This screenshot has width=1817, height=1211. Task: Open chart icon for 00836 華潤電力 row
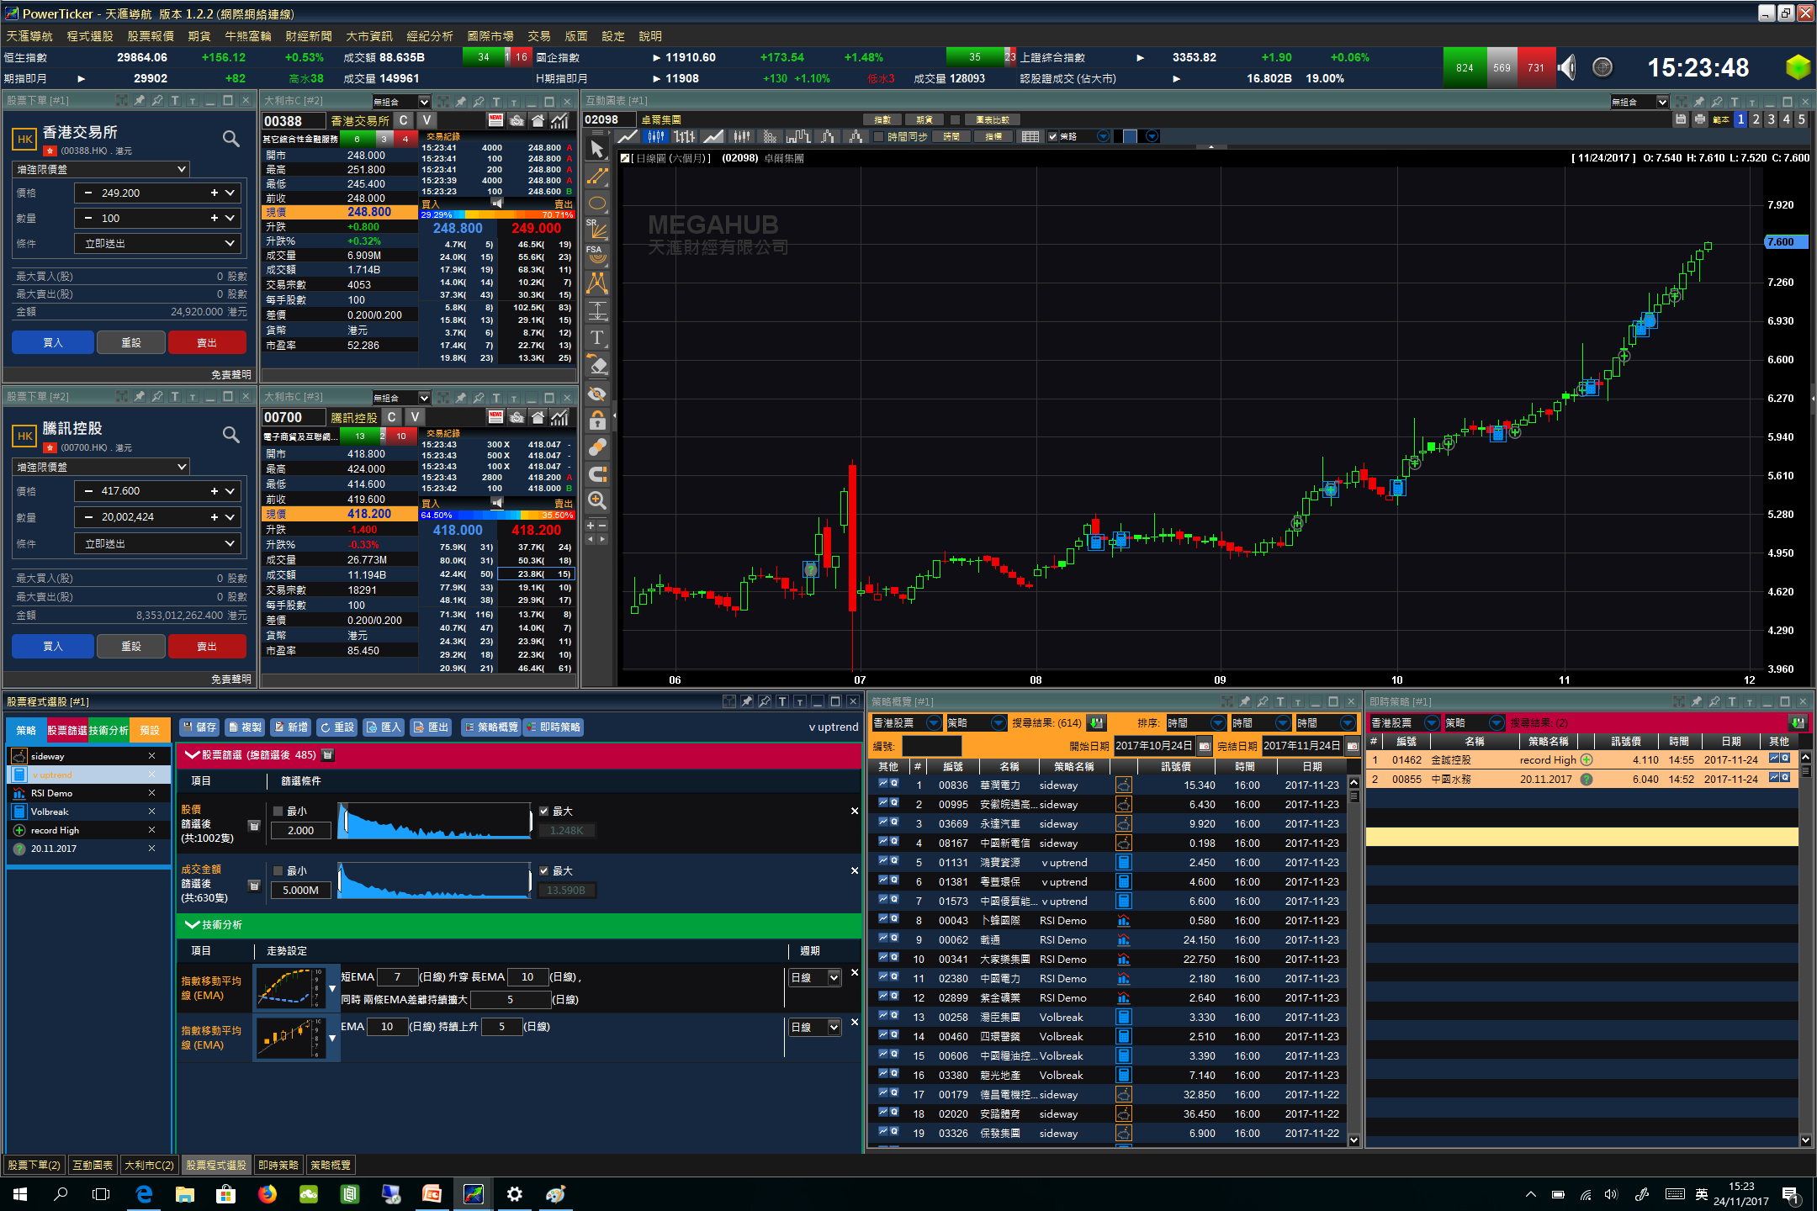coord(883,784)
